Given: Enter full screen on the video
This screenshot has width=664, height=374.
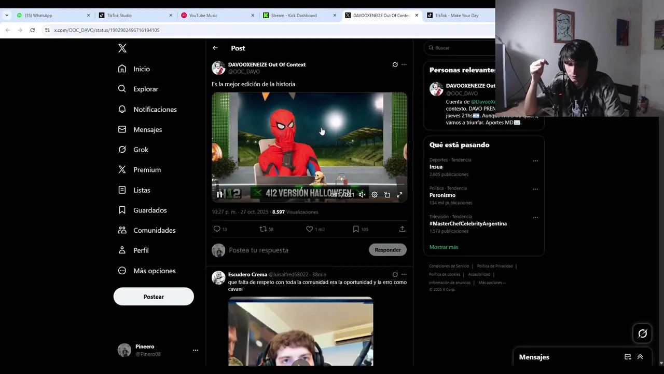Looking at the screenshot, I should click(x=399, y=195).
